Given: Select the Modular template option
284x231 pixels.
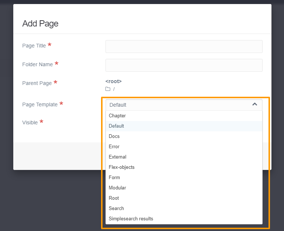Looking at the screenshot, I should (184, 188).
